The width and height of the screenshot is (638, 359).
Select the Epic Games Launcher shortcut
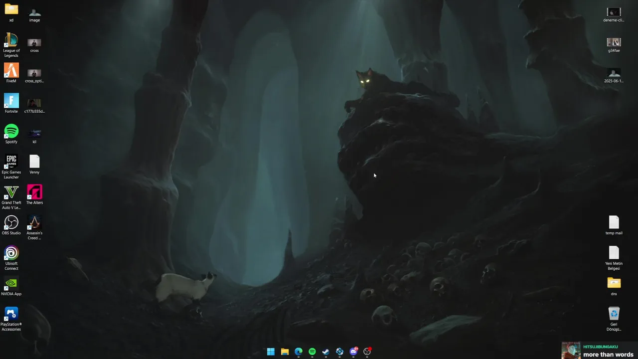(x=11, y=167)
